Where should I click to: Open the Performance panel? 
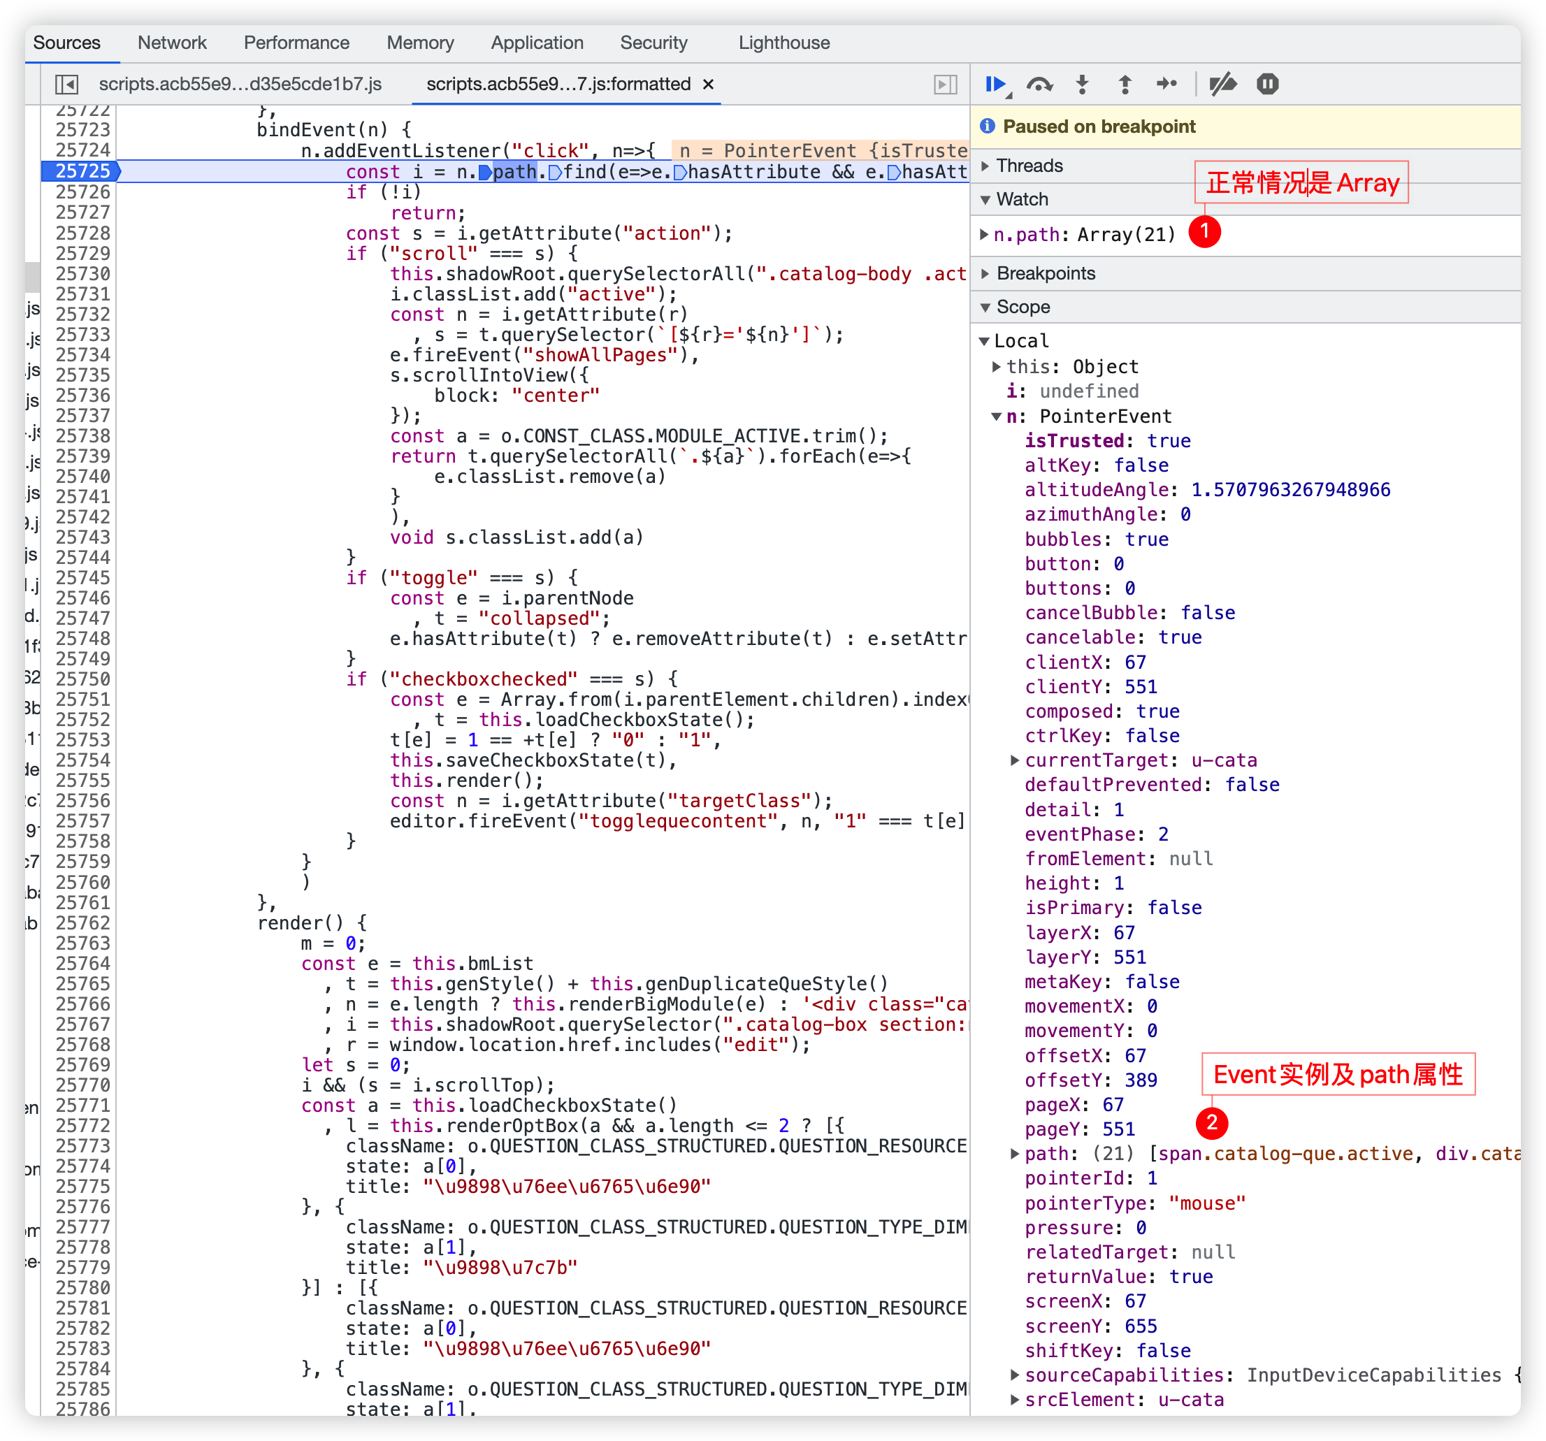coord(296,43)
